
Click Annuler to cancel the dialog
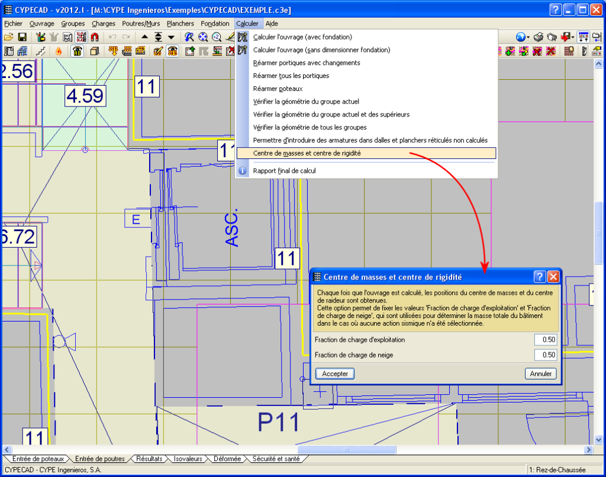click(x=540, y=374)
